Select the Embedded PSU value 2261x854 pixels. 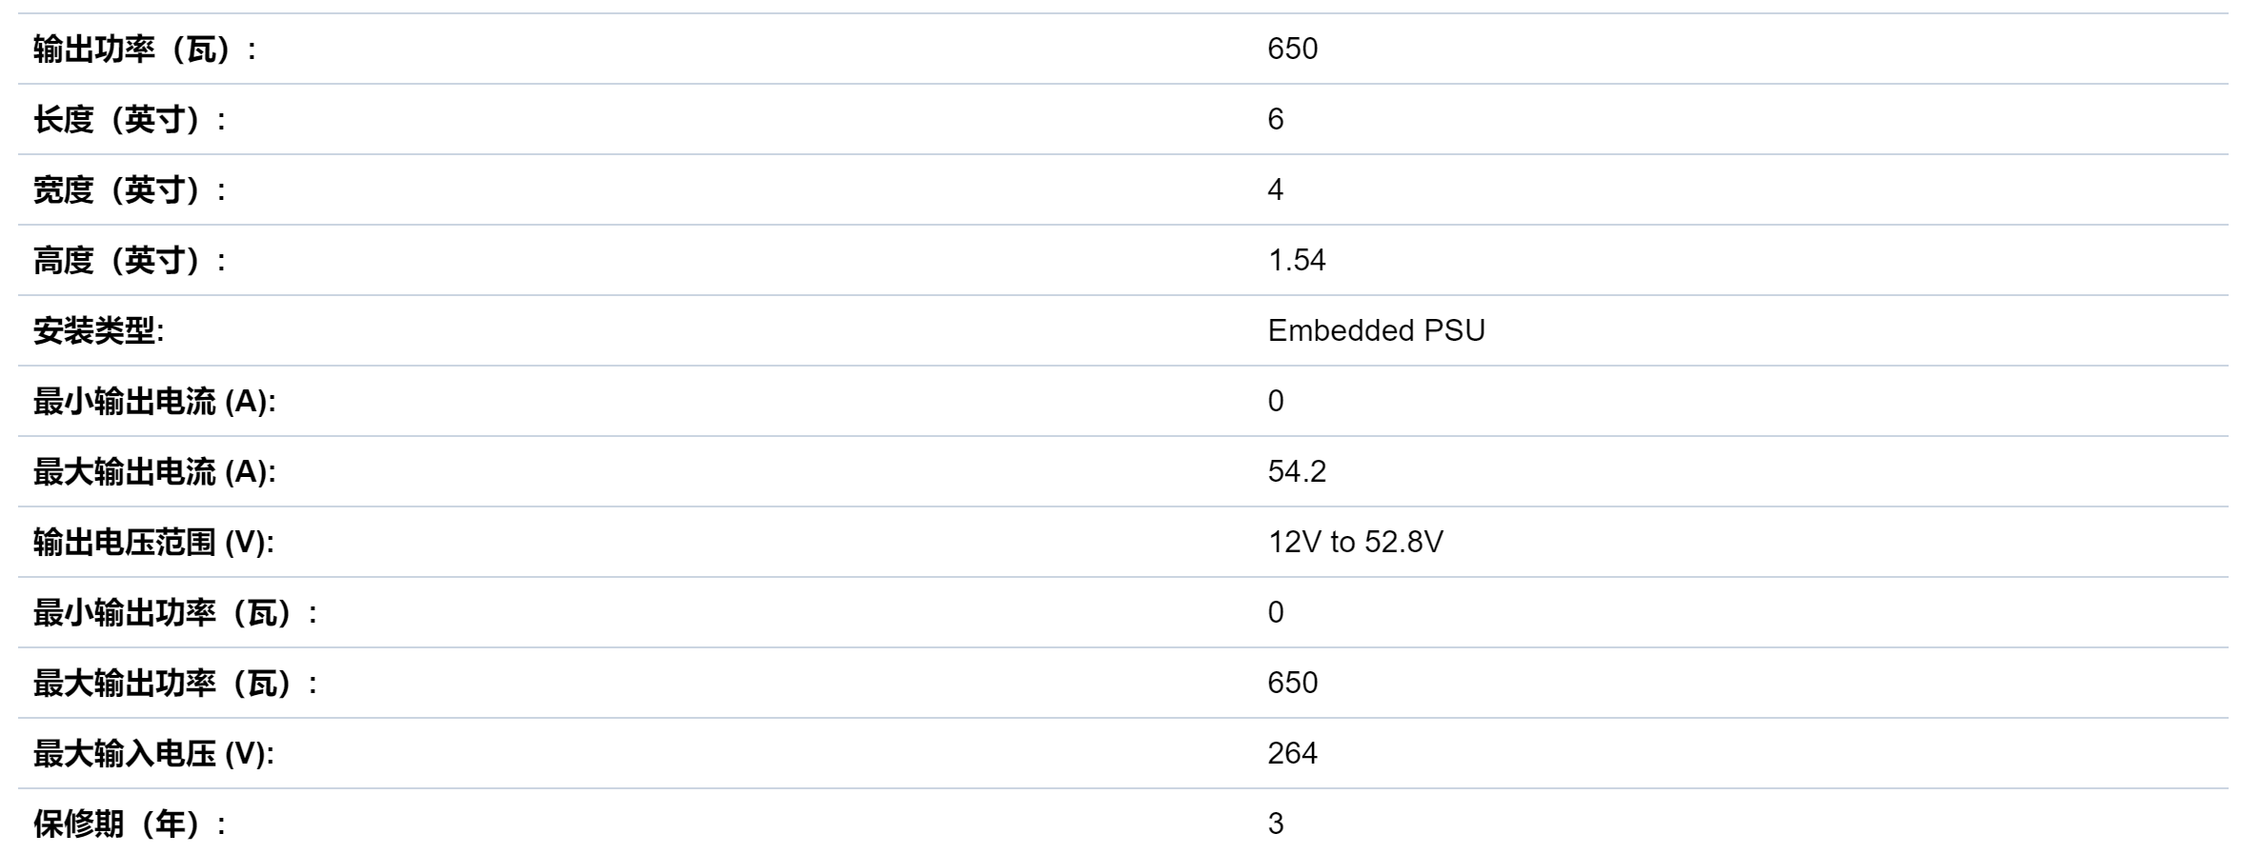click(x=1376, y=330)
